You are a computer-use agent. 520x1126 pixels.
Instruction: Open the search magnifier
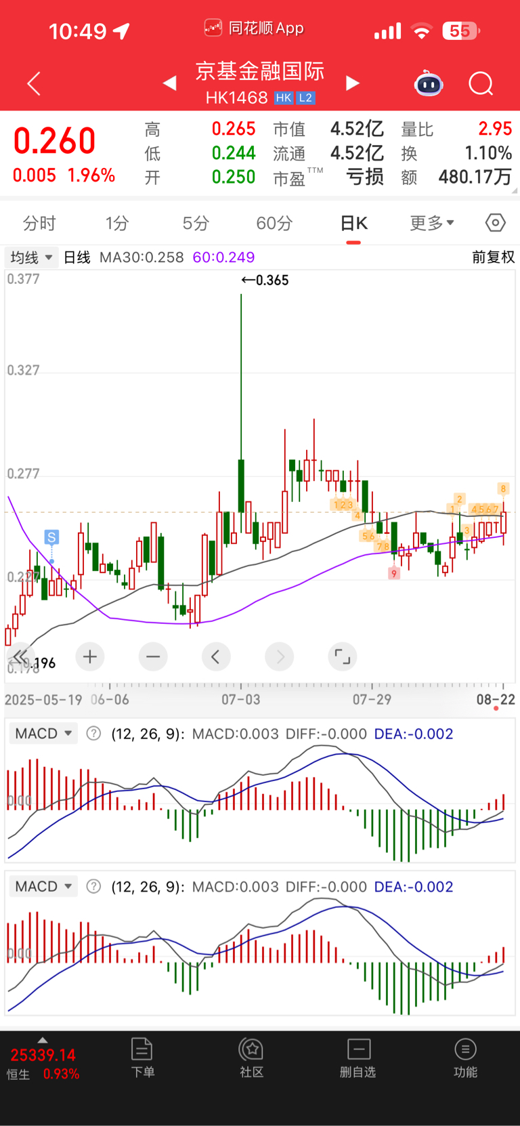pos(481,83)
